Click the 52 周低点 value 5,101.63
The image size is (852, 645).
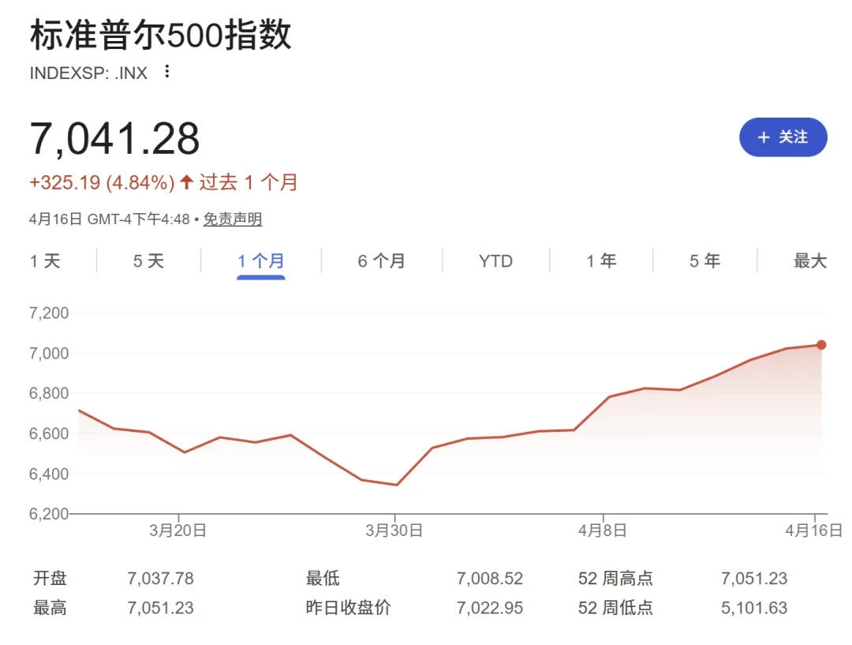[754, 607]
